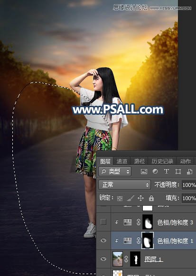Select the 色相/饱和度 1 layer name
The height and width of the screenshot is (276, 196).
tap(175, 241)
